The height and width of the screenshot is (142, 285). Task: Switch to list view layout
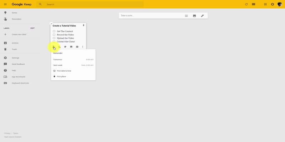tap(254, 4)
